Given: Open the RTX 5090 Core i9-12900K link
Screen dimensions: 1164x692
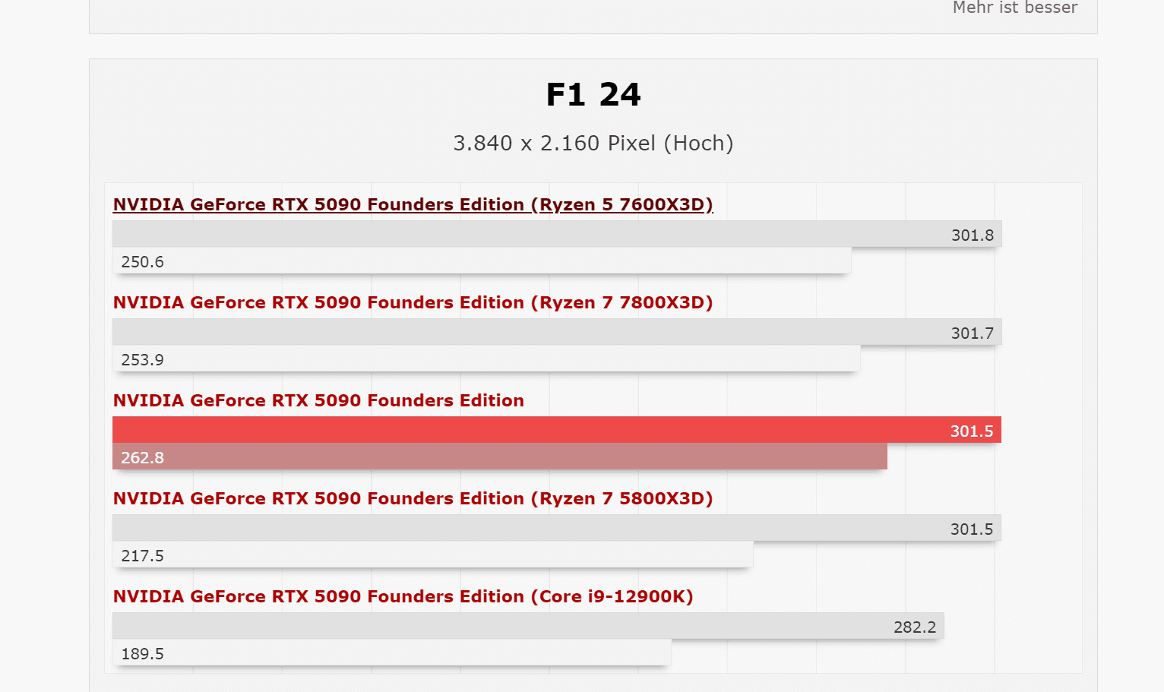Looking at the screenshot, I should tap(403, 596).
